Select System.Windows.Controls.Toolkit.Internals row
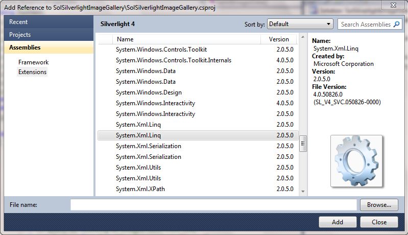Image resolution: width=408 pixels, height=235 pixels. pos(198,60)
